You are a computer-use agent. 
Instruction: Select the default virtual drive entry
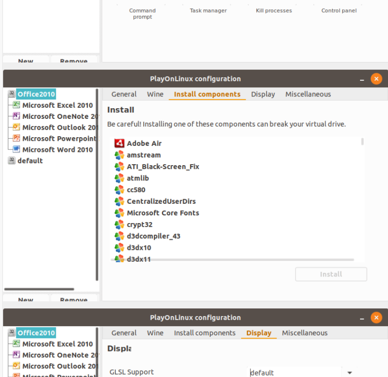[30, 161]
